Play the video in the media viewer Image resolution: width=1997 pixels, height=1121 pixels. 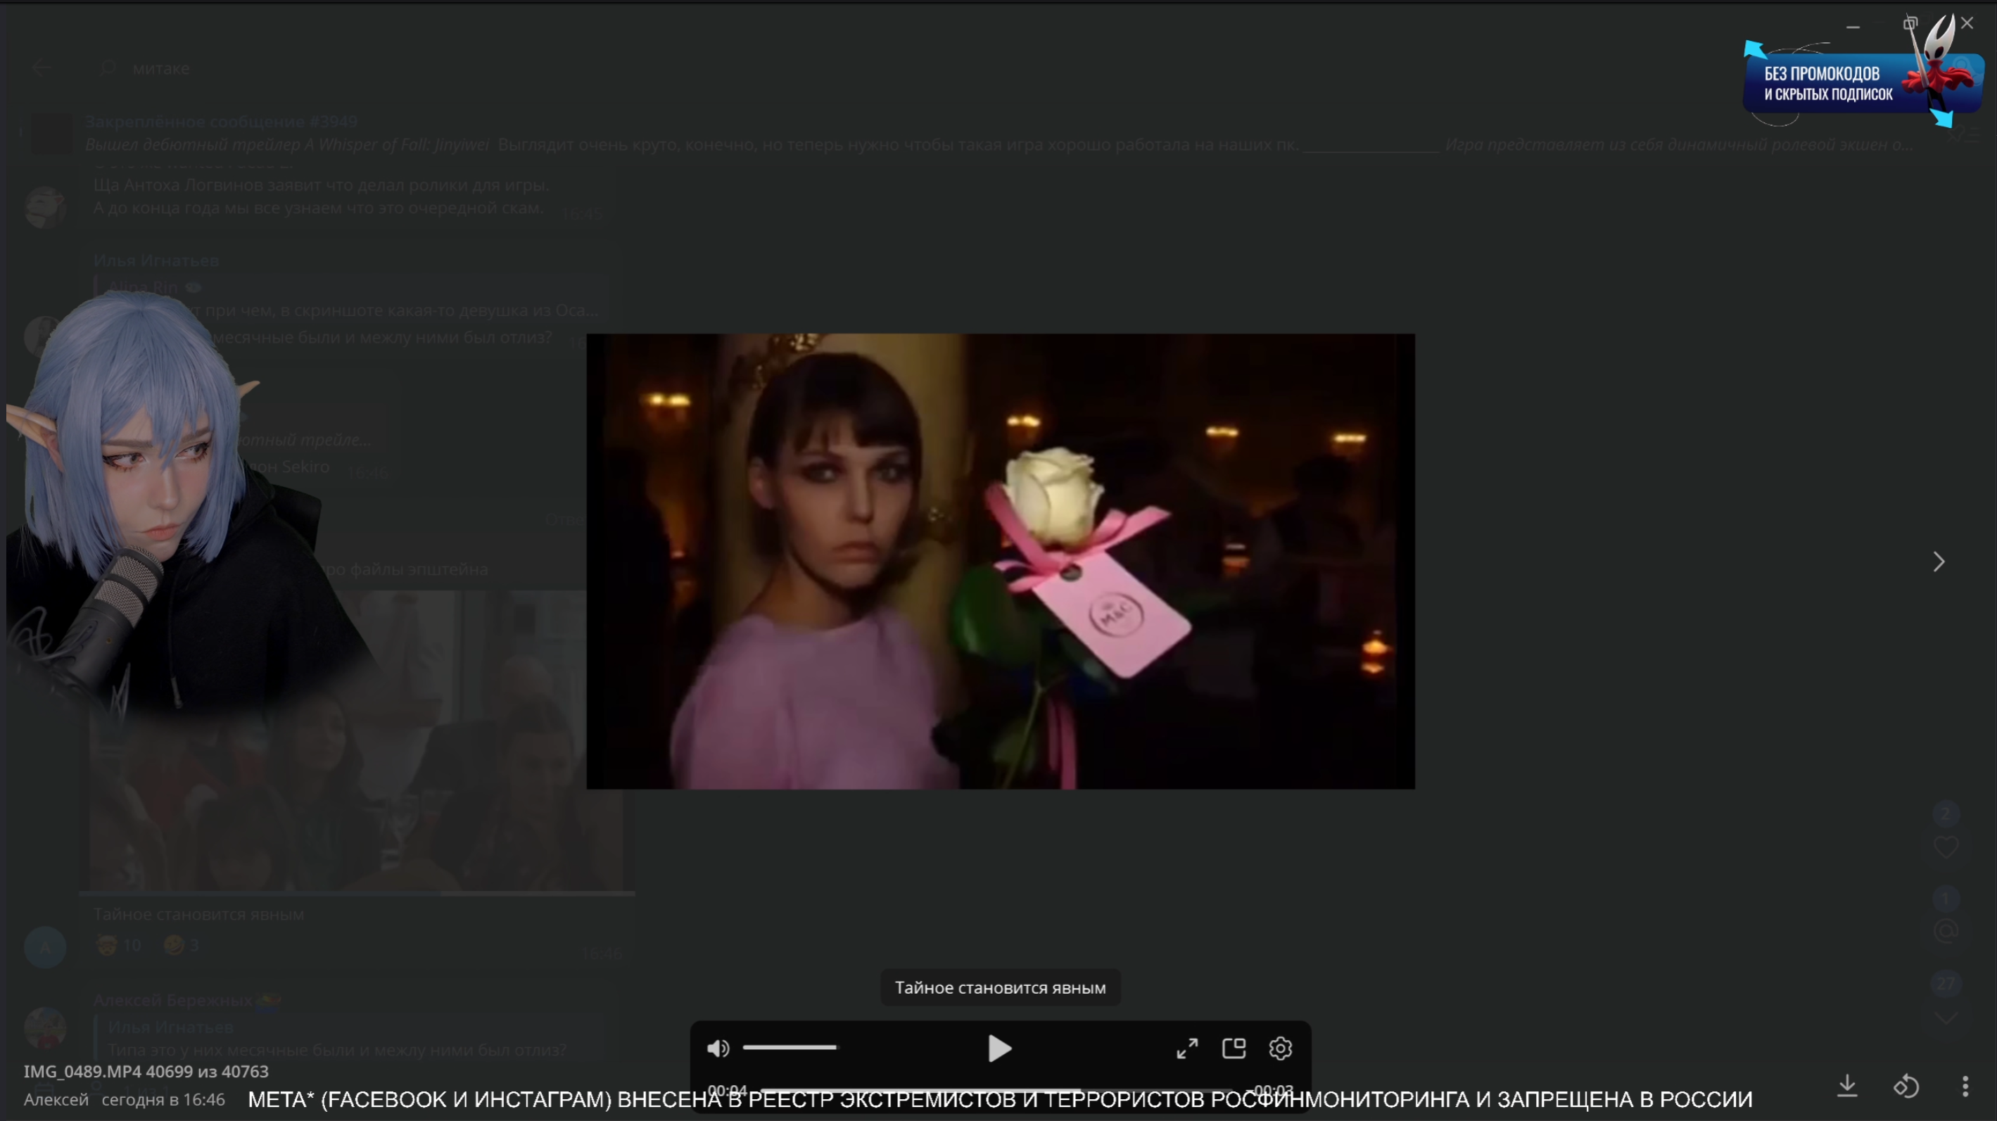coord(999,1049)
